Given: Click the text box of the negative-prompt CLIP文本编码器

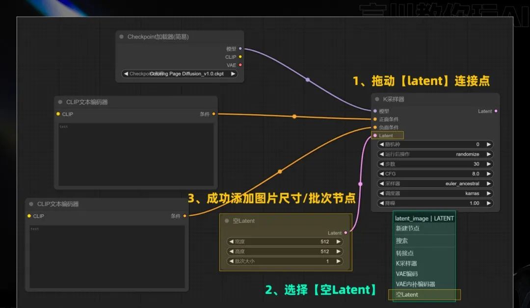Looking at the screenshot, I should (x=107, y=257).
